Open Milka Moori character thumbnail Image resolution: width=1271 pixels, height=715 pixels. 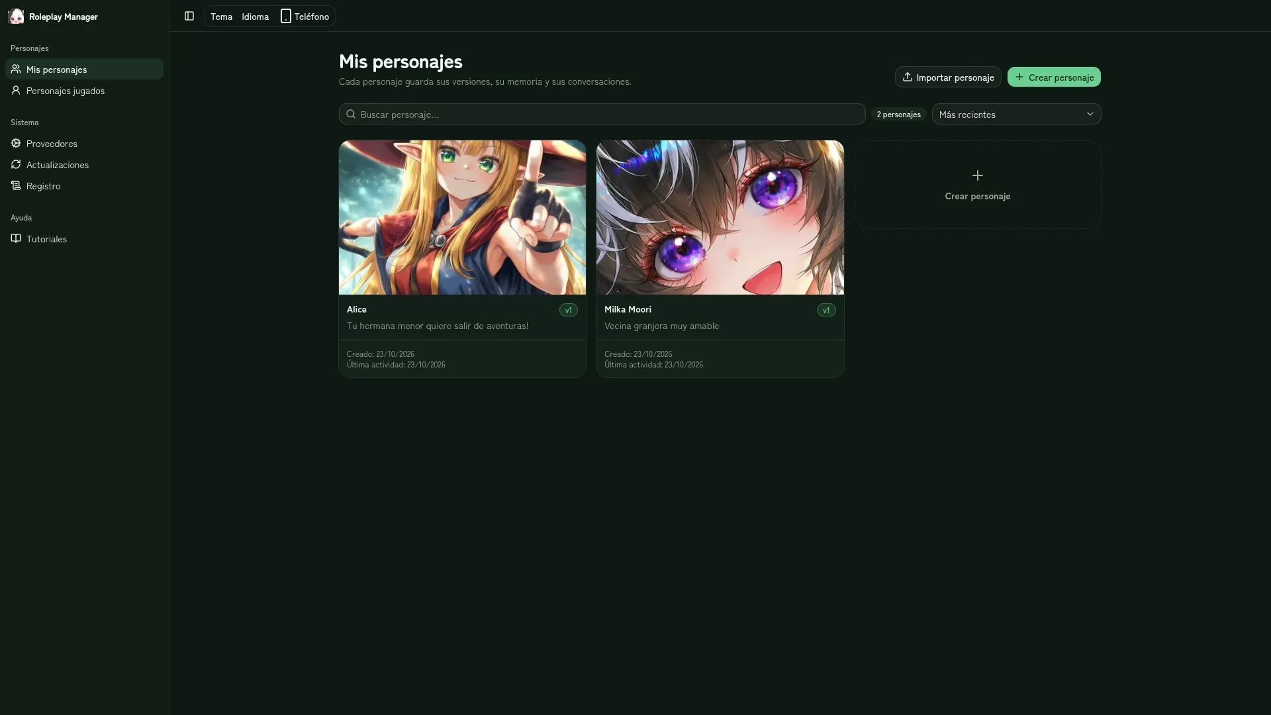(720, 217)
